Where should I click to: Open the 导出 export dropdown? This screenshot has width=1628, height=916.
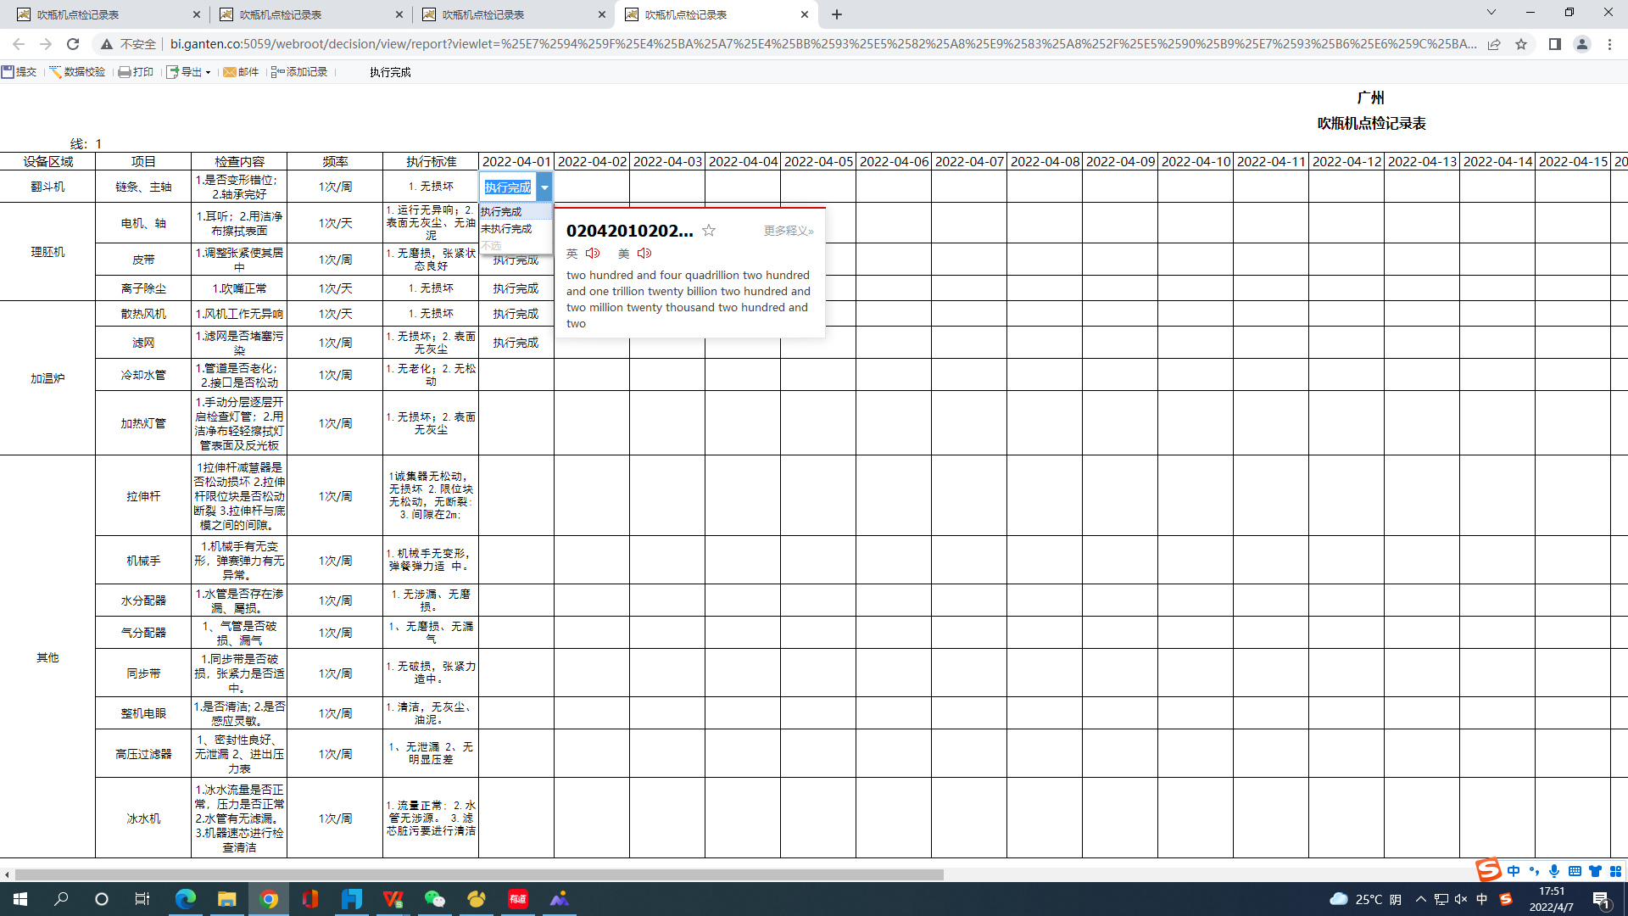[x=190, y=72]
